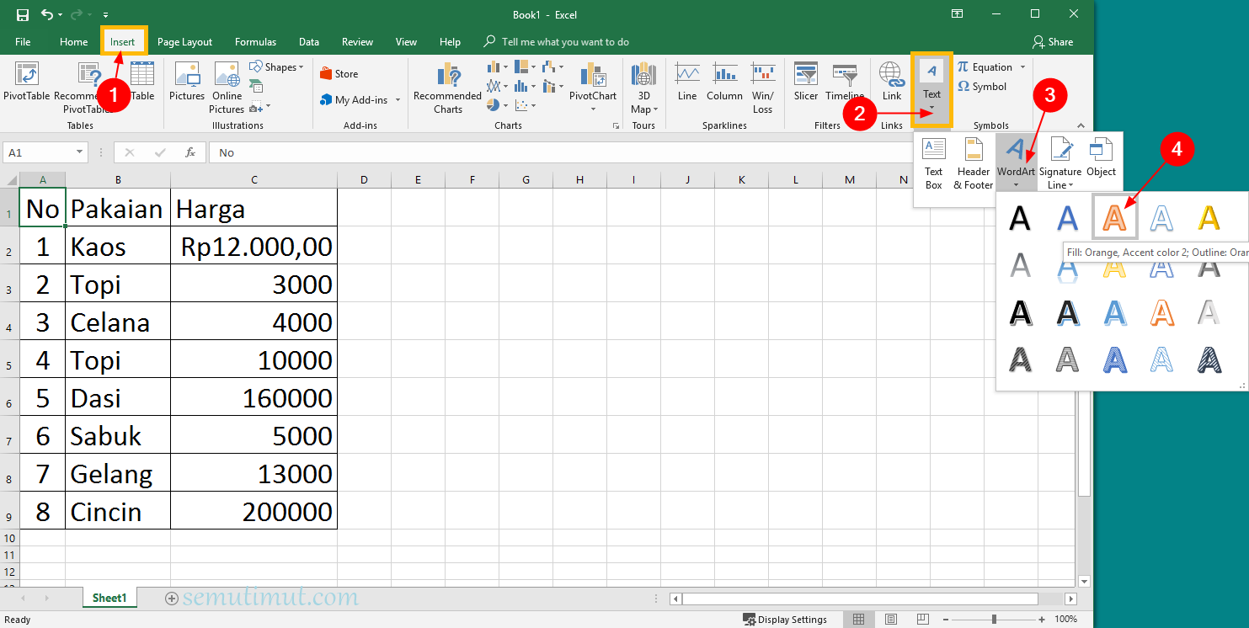The width and height of the screenshot is (1249, 628).
Task: Expand the Text group dropdown
Action: (931, 108)
